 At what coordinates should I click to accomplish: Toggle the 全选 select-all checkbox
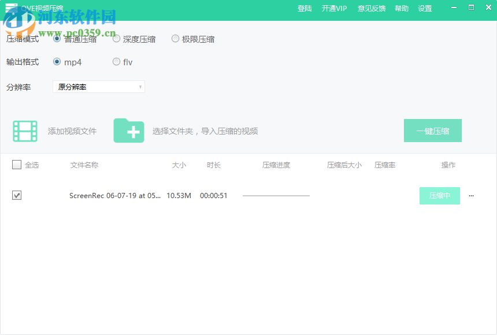[17, 165]
